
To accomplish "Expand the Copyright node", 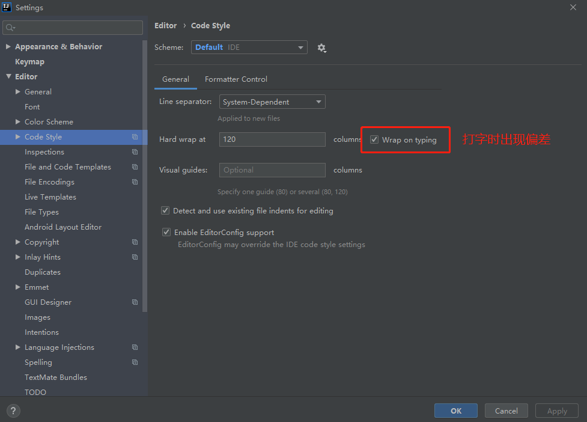I will pyautogui.click(x=17, y=242).
